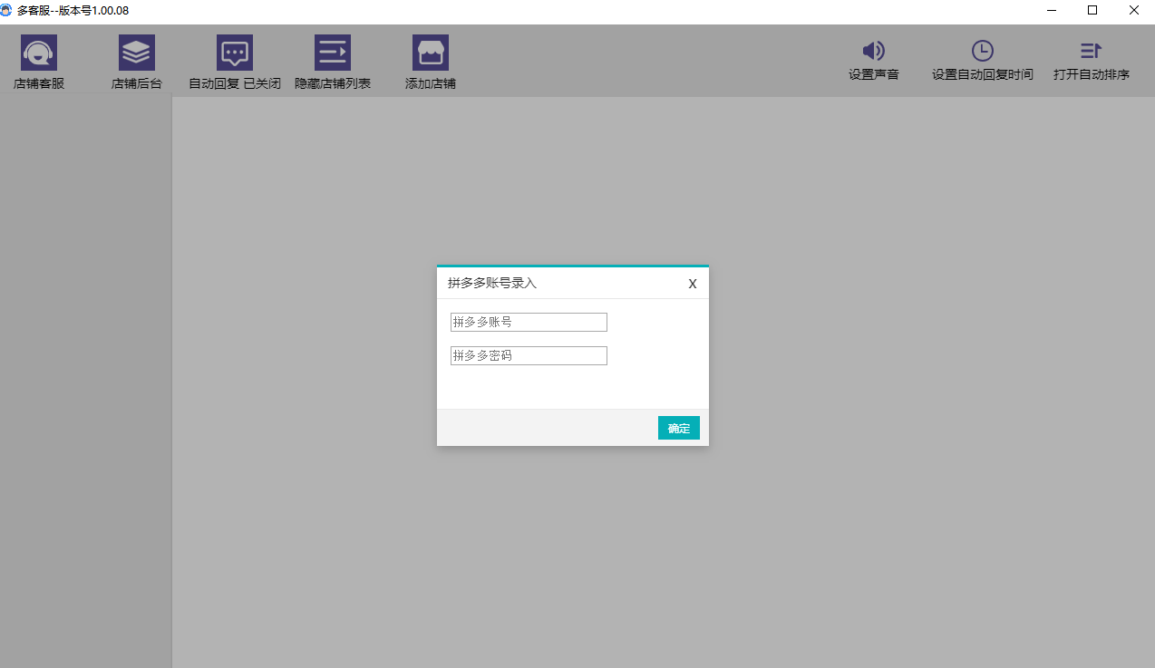
Task: Click the 添加店铺 storefront icon
Action: (431, 53)
